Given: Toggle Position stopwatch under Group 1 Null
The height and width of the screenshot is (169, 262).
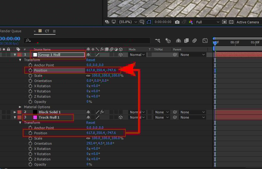Looking at the screenshot, I should (30, 70).
